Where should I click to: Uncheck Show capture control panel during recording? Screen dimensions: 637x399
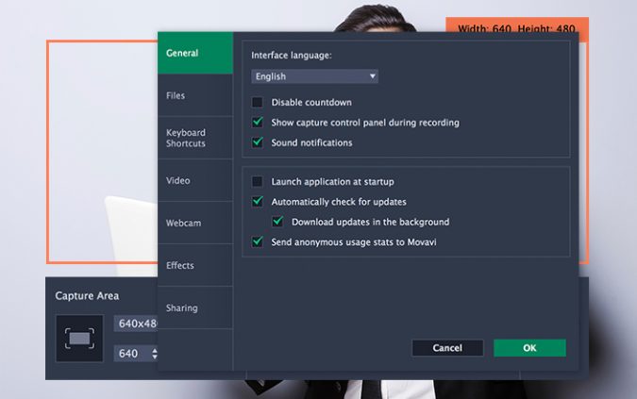[x=257, y=123]
